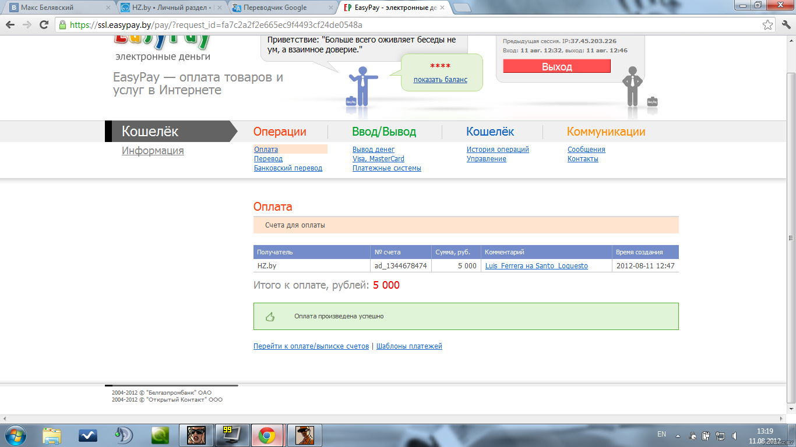796x447 pixels.
Task: Click the address bar URL
Action: [216, 25]
